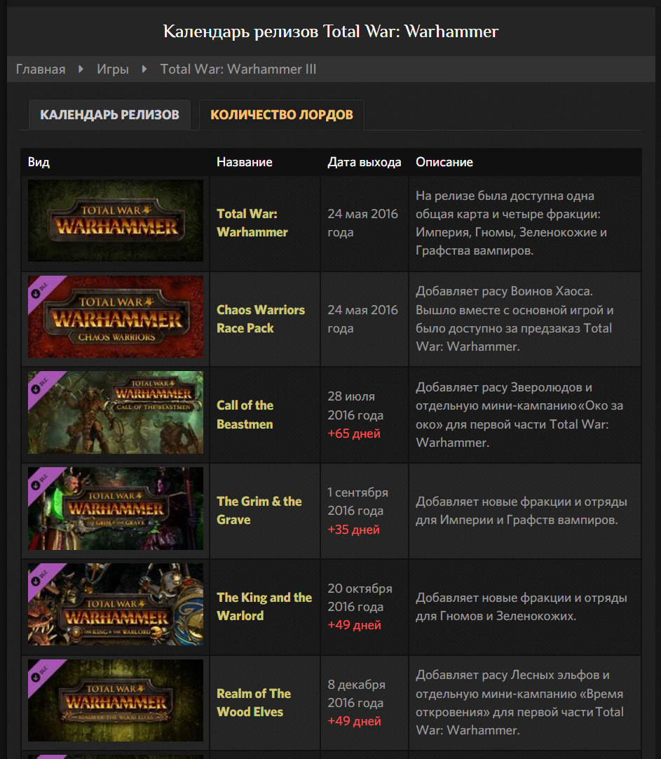Go to Главная in breadcrumbs
The height and width of the screenshot is (759, 661).
(x=41, y=69)
